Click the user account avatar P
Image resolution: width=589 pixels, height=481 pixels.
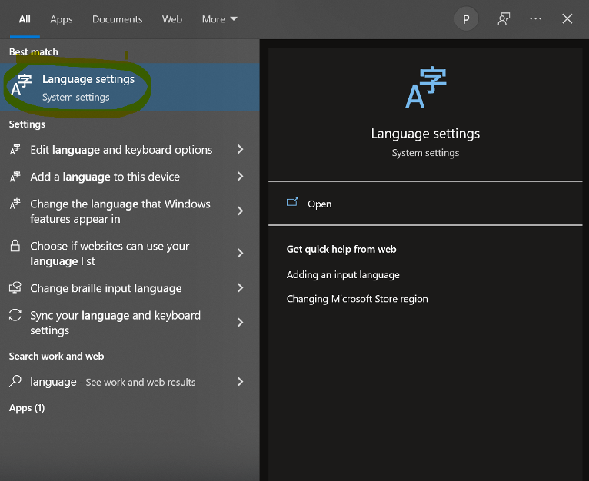pyautogui.click(x=466, y=19)
